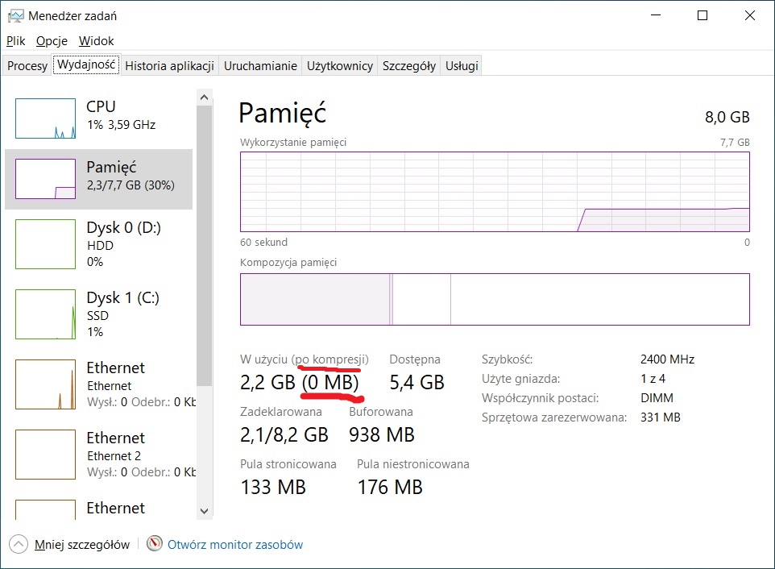This screenshot has width=775, height=569.
Task: Collapse view with Mniej szczegółów arrow
Action: (x=19, y=544)
